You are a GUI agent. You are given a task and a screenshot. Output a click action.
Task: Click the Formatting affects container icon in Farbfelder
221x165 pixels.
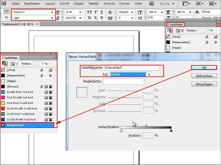click(13, 64)
